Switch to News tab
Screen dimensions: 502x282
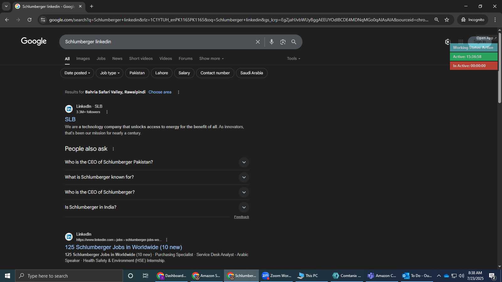click(117, 59)
